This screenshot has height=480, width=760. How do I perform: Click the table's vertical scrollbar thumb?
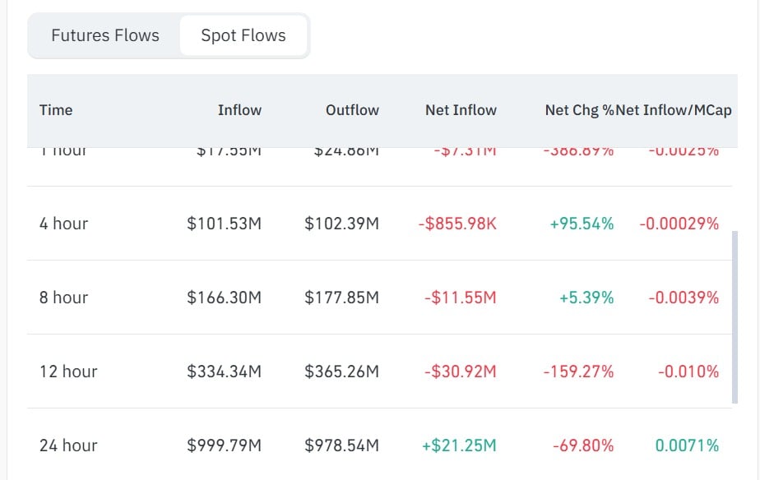(x=735, y=316)
